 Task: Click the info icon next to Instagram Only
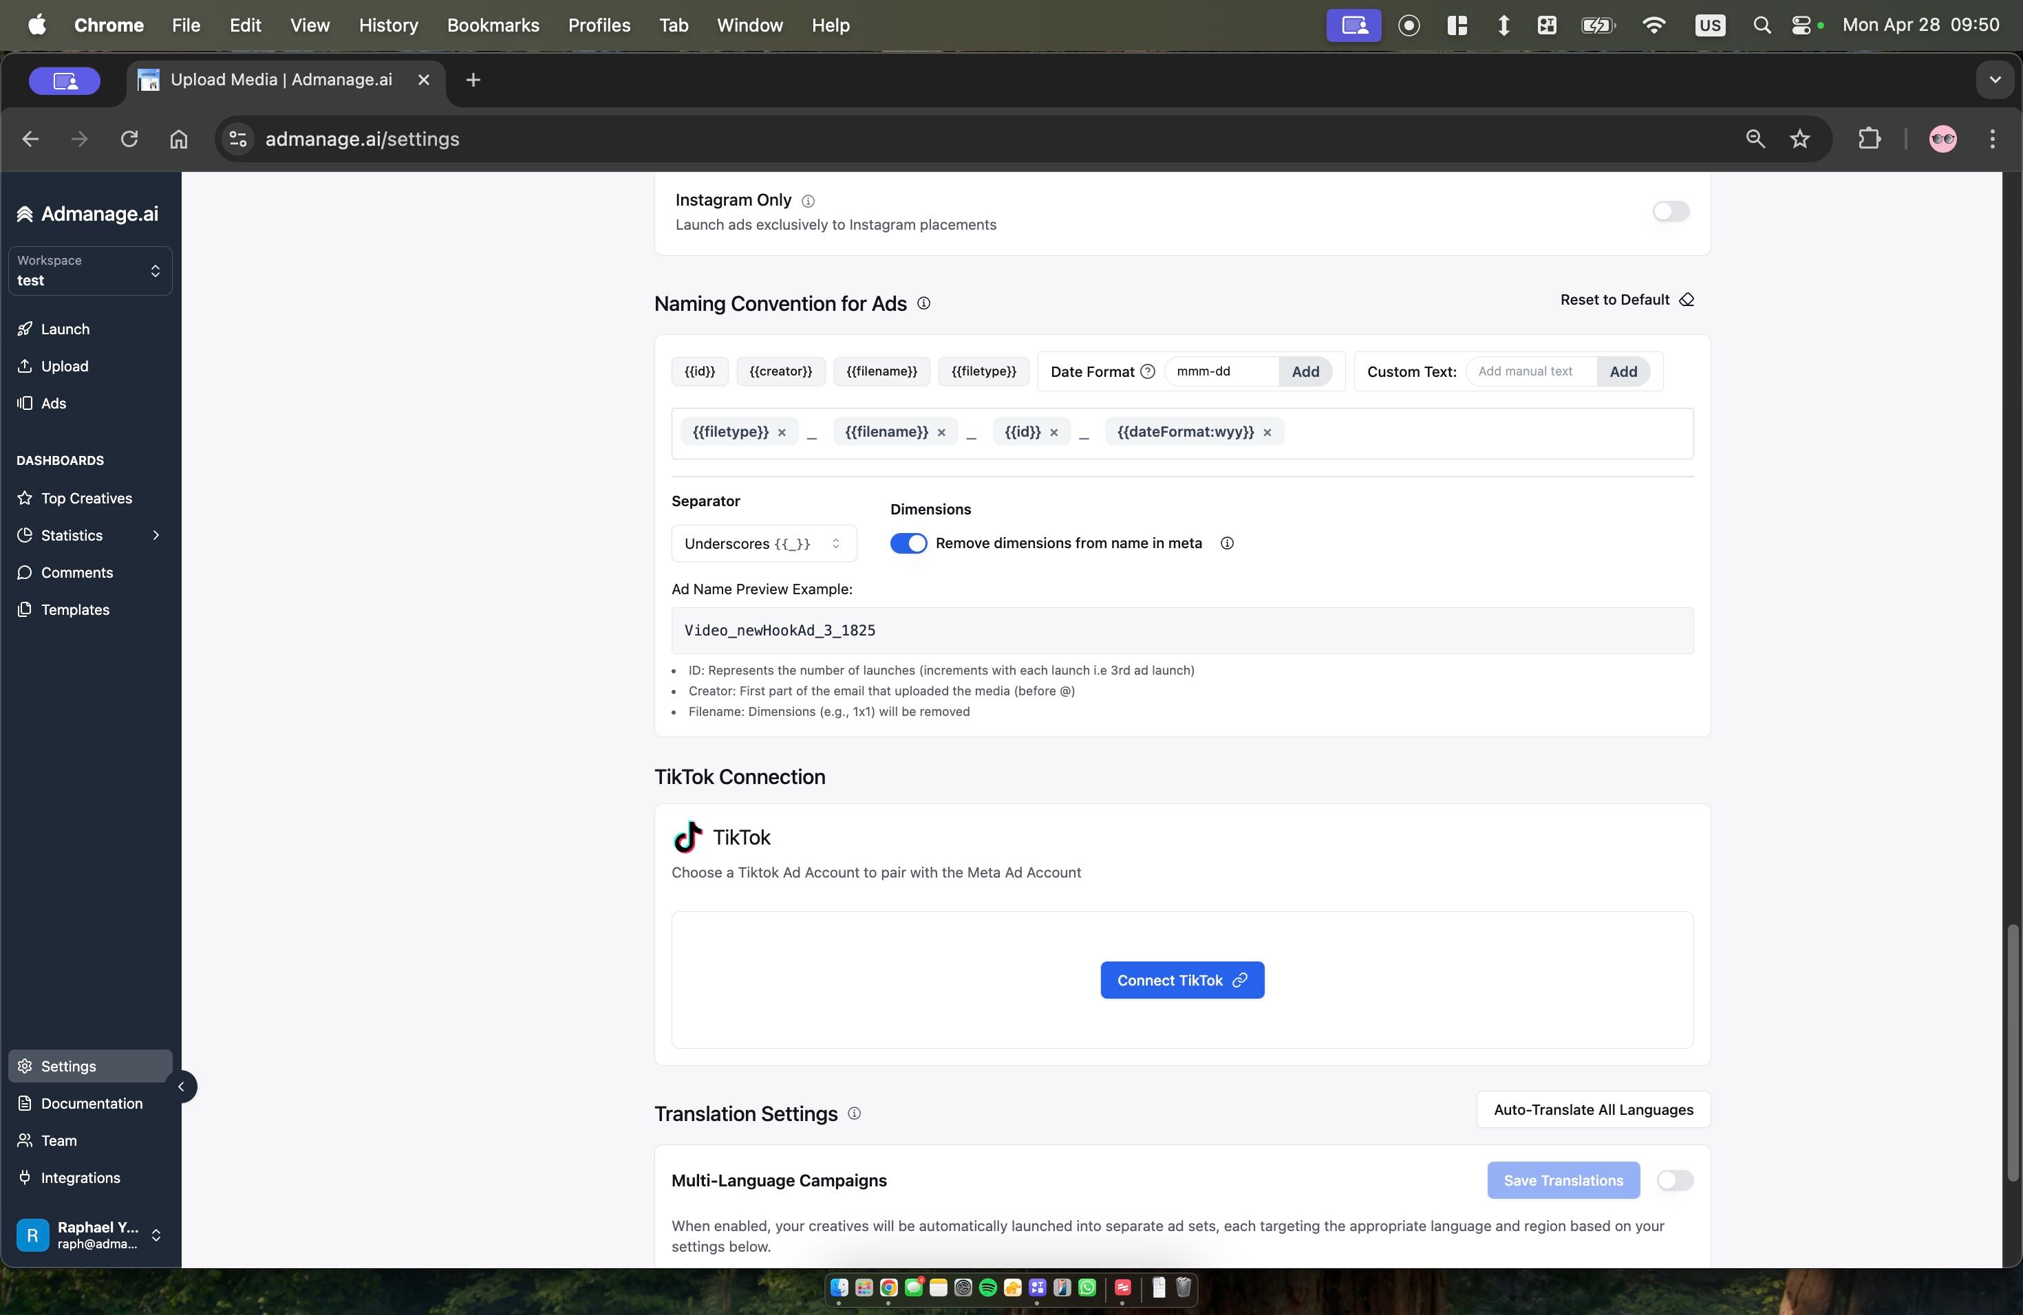809,202
